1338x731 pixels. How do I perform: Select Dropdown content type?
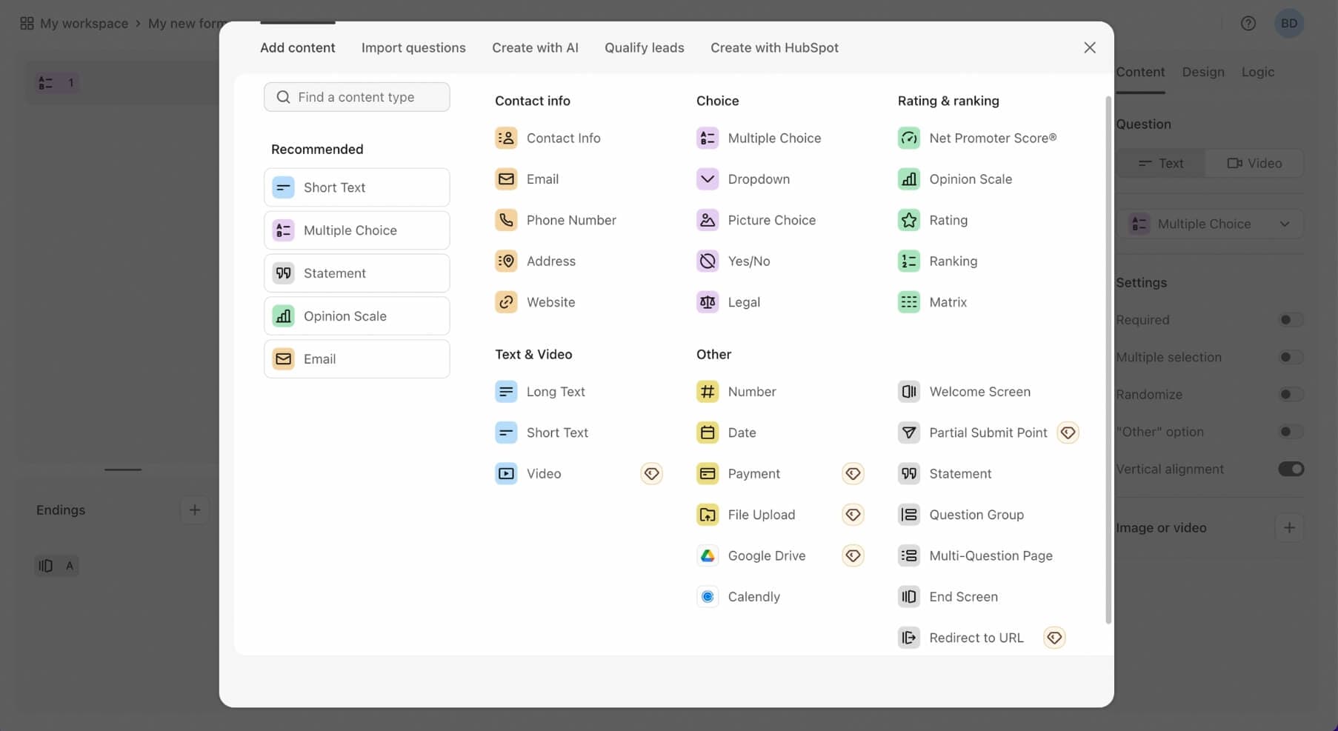[x=758, y=179]
